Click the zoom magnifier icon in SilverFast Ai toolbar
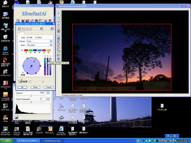Viewport: 191px width, 143px height. (18, 21)
